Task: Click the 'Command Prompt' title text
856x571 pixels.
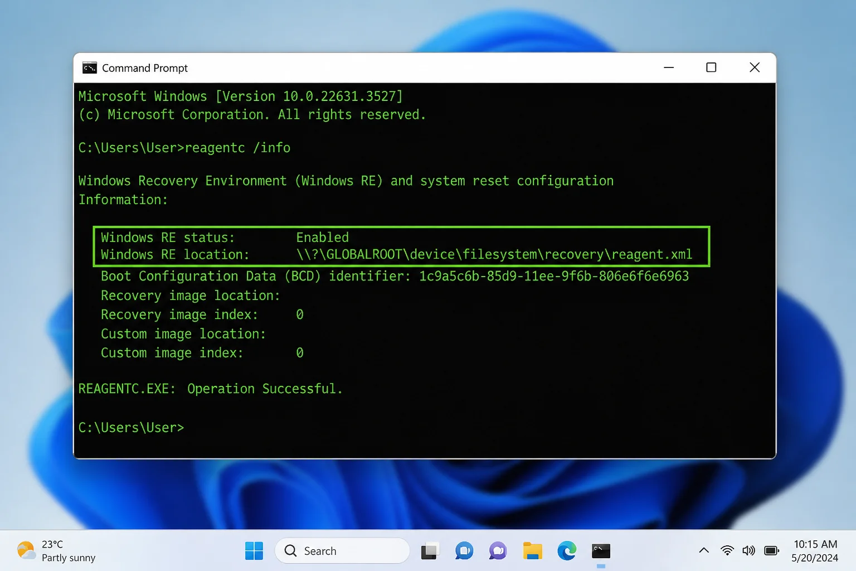Action: click(145, 68)
